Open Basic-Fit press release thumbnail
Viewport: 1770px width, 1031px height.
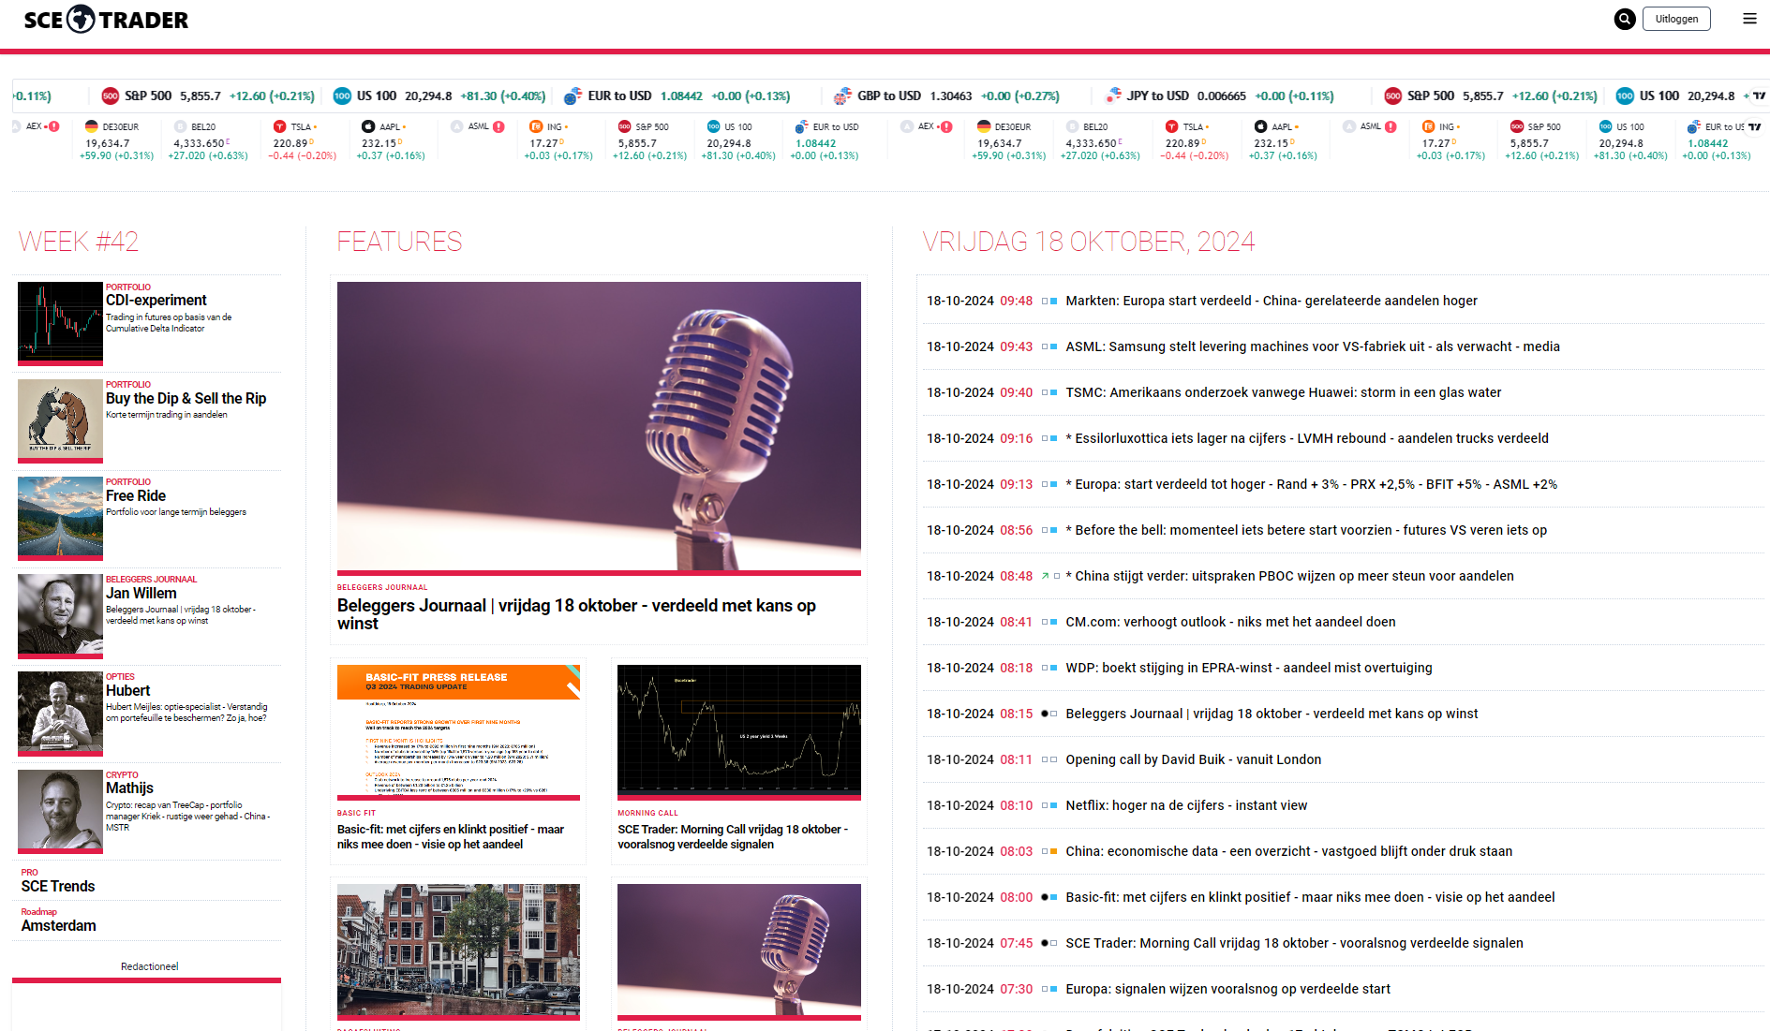click(458, 730)
